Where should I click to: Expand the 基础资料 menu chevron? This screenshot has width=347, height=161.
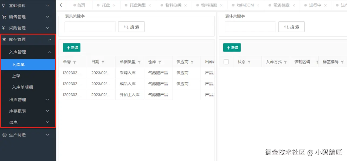[x=48, y=5]
